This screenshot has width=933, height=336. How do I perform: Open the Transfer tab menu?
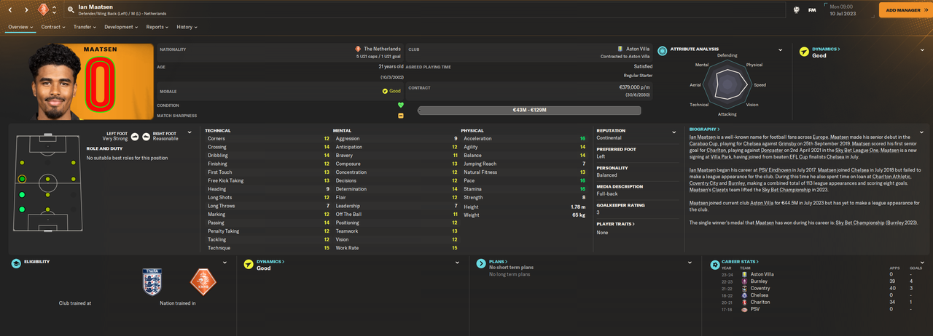[x=85, y=27]
